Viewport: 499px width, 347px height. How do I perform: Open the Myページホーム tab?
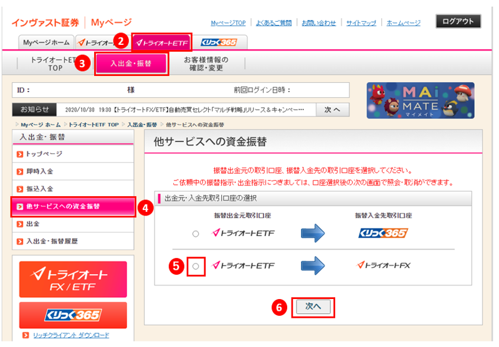pos(46,42)
